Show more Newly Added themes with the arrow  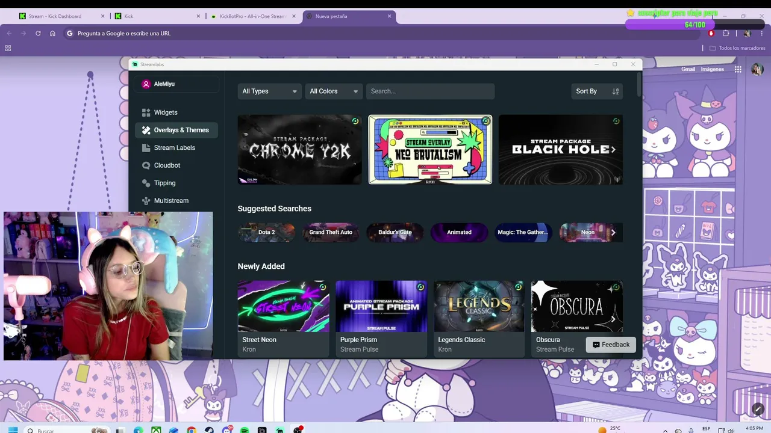[x=613, y=319]
